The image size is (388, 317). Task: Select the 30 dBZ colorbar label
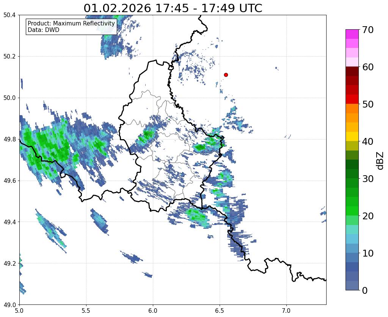(368, 178)
